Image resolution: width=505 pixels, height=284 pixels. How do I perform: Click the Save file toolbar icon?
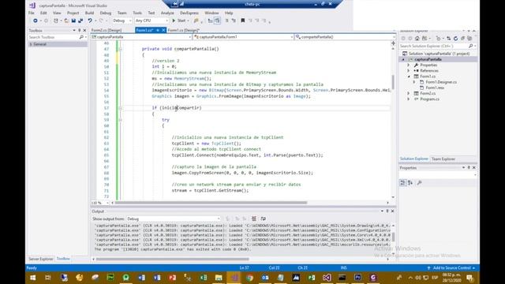tap(73, 21)
